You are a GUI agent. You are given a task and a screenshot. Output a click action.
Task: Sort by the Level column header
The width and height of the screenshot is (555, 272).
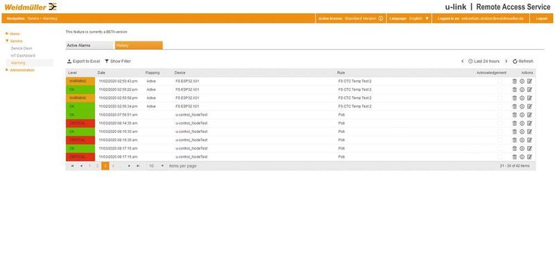pos(72,73)
